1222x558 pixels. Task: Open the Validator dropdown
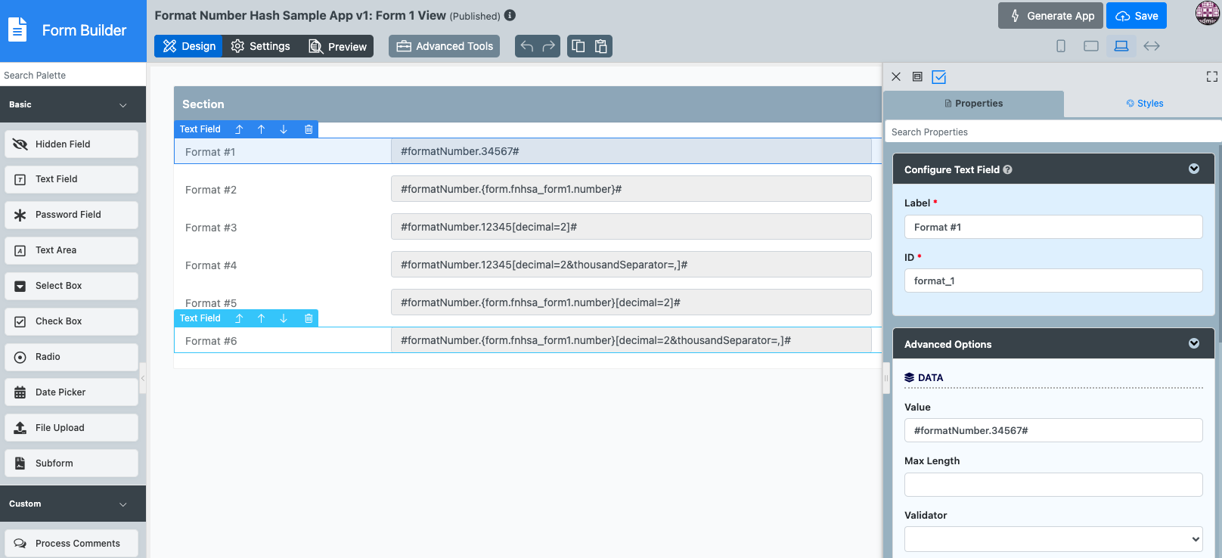point(1053,539)
